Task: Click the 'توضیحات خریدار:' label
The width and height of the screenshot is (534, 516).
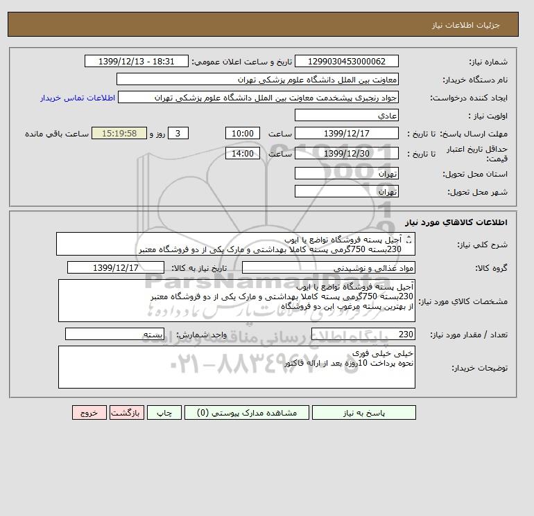Action: point(479,368)
